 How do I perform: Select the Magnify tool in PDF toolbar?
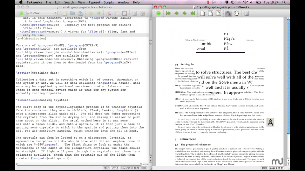click(229, 13)
